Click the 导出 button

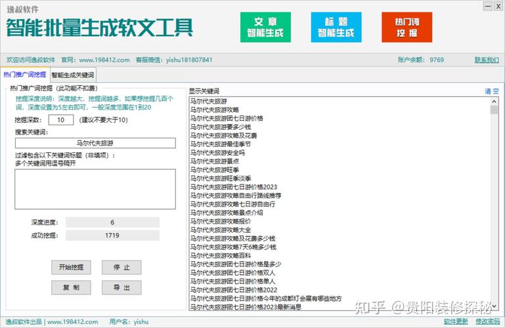(117, 287)
